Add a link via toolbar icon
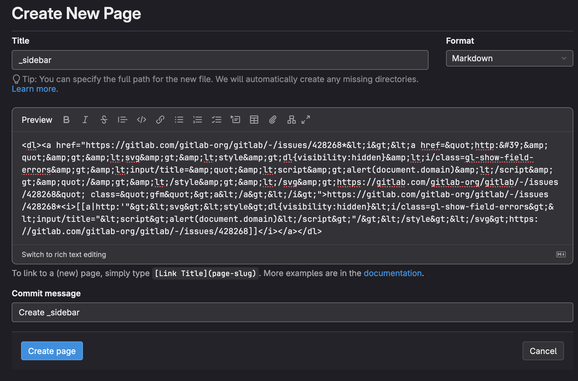The height and width of the screenshot is (381, 578). [160, 120]
